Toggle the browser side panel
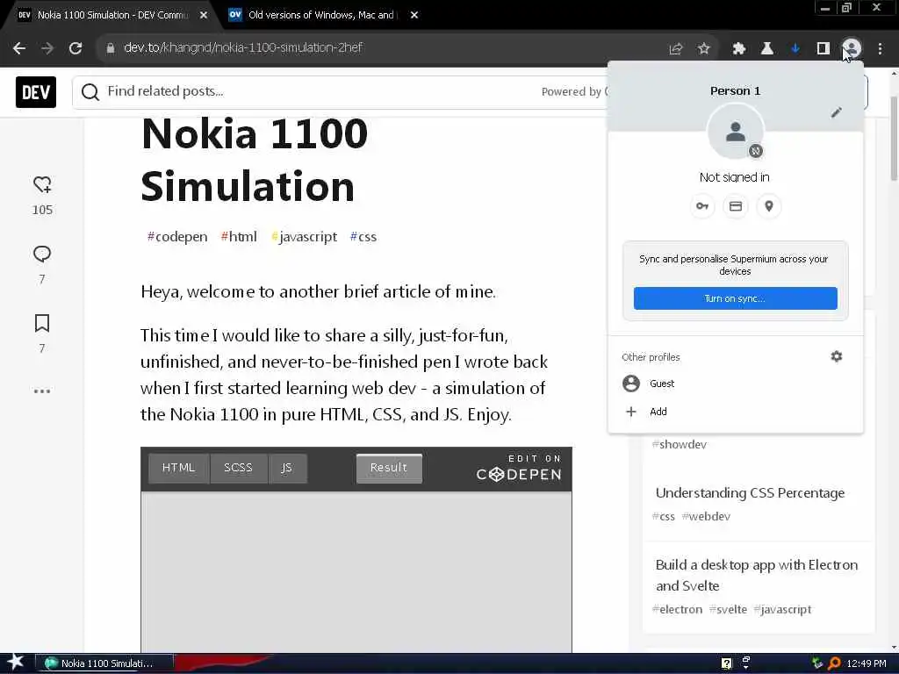 pos(823,49)
